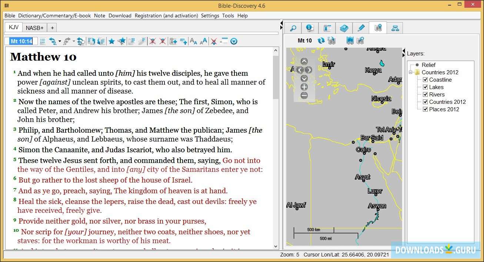The image size is (484, 262).
Task: Open the blue book stack tab
Action: (344, 28)
